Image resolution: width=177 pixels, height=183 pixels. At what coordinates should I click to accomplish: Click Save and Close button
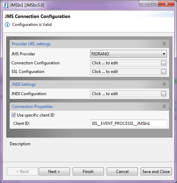(156, 172)
